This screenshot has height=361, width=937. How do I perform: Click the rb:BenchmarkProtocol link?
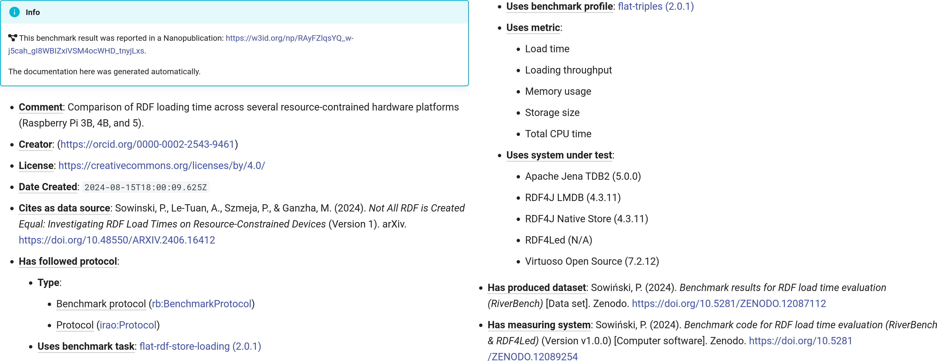(202, 304)
